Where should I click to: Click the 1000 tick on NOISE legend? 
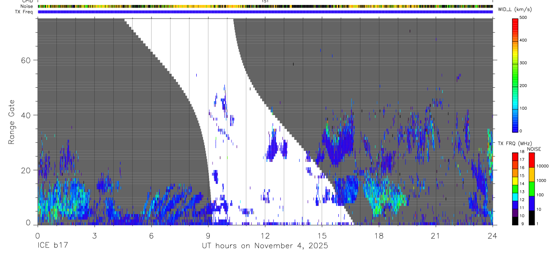pos(541,181)
